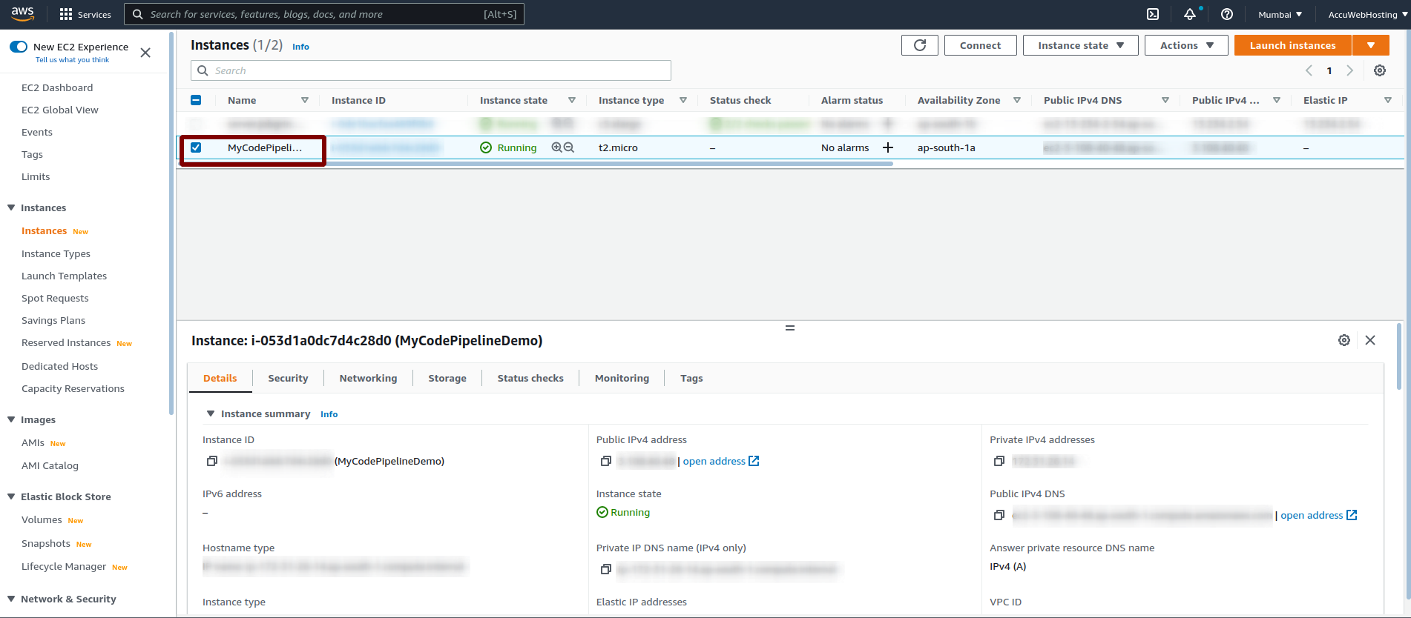Viewport: 1411px width, 618px height.
Task: Open the AccuWebHosting account menu
Action: [x=1368, y=14]
